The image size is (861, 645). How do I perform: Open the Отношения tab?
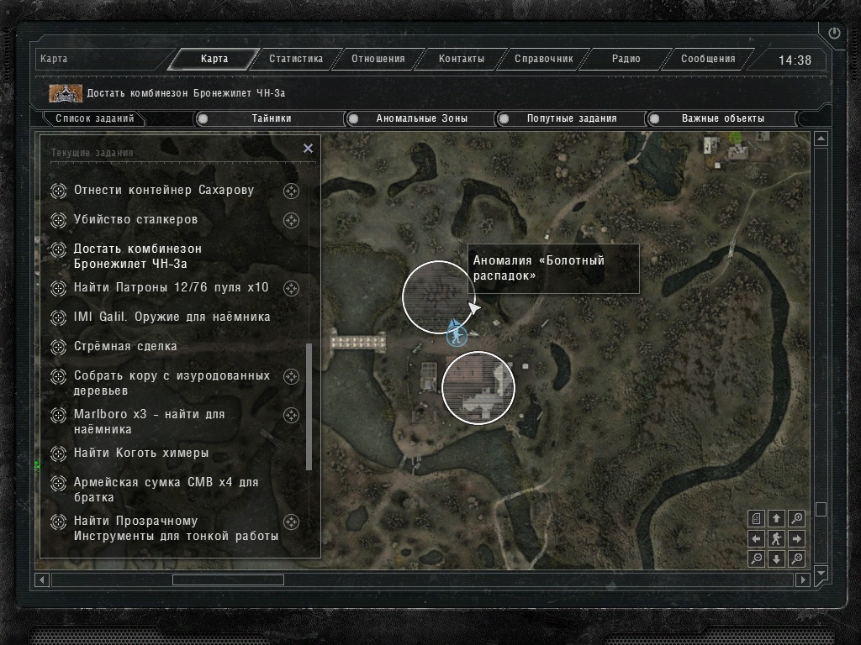[x=378, y=59]
